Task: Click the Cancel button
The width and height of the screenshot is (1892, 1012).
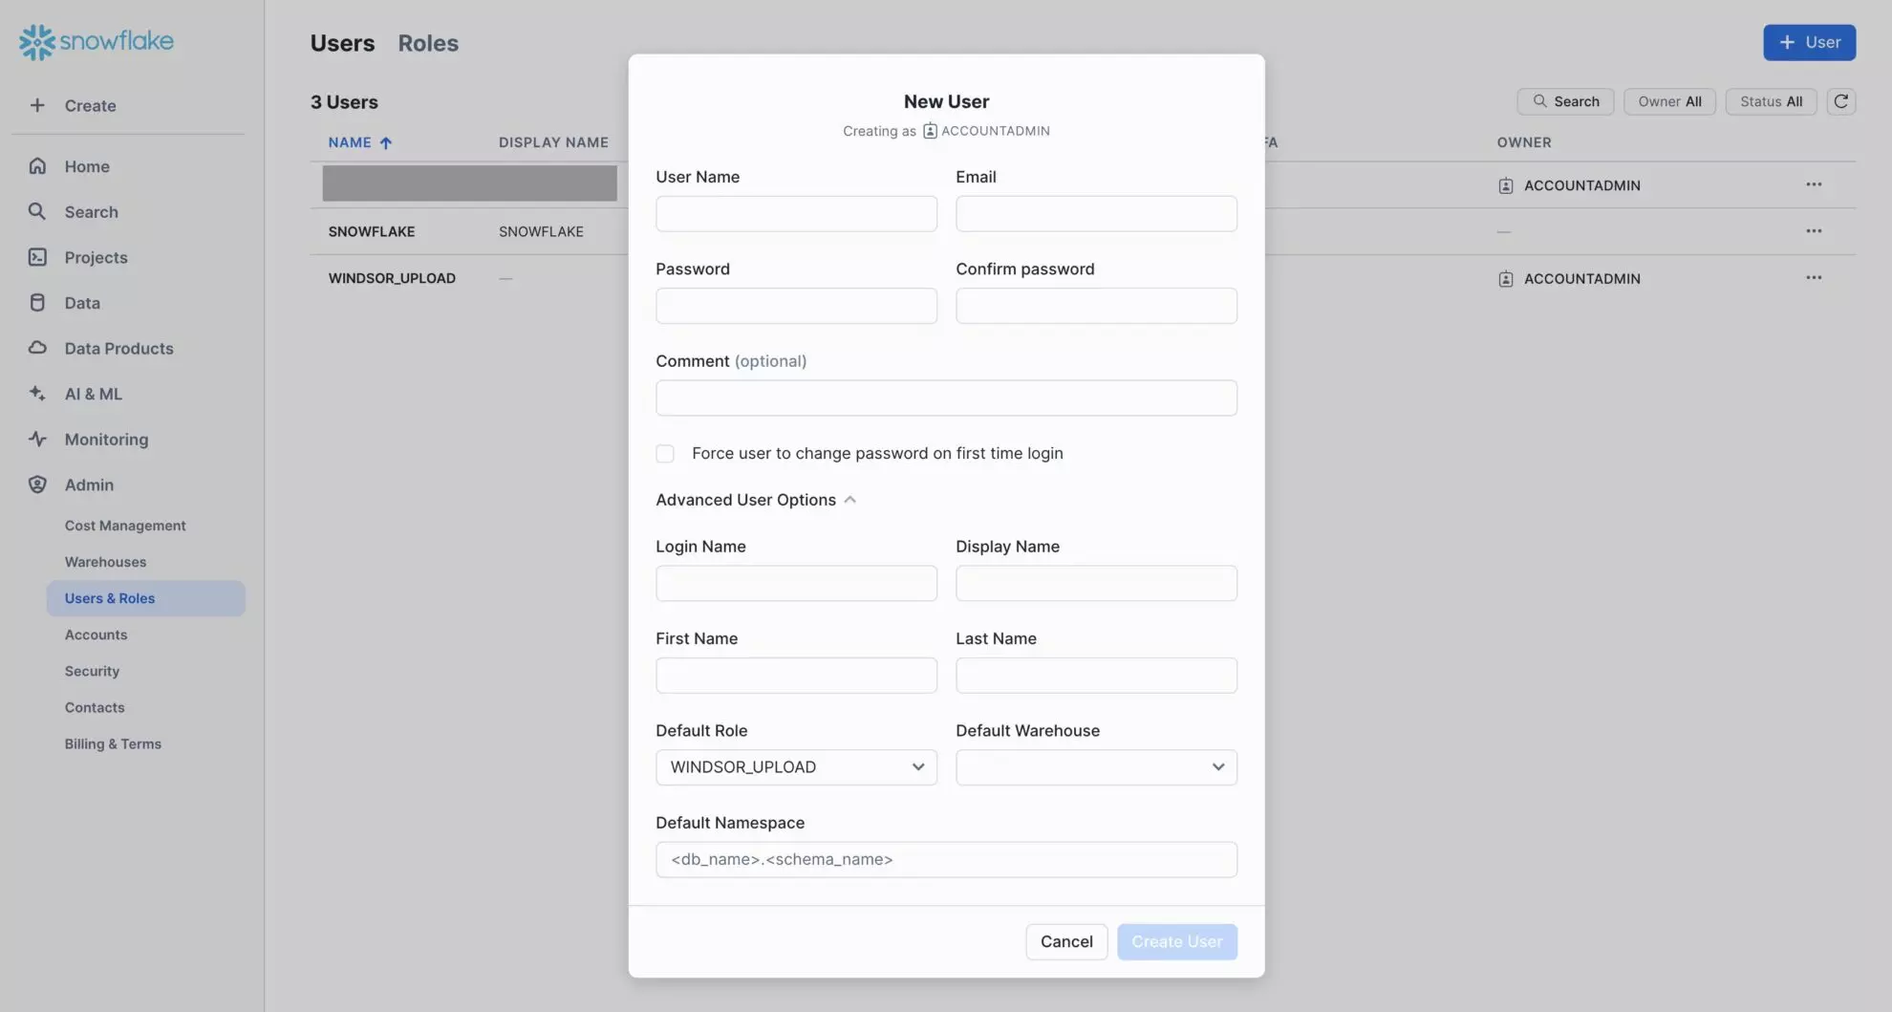Action: [1066, 942]
